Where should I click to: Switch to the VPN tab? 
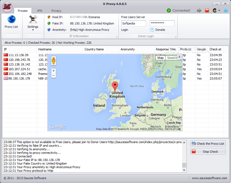click(40, 11)
